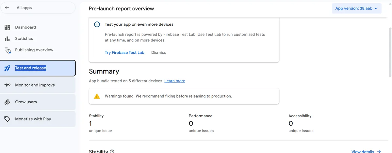Screen dimensions: 392x153
Task: Click the rocket icon for Test and release
Action: point(7,68)
